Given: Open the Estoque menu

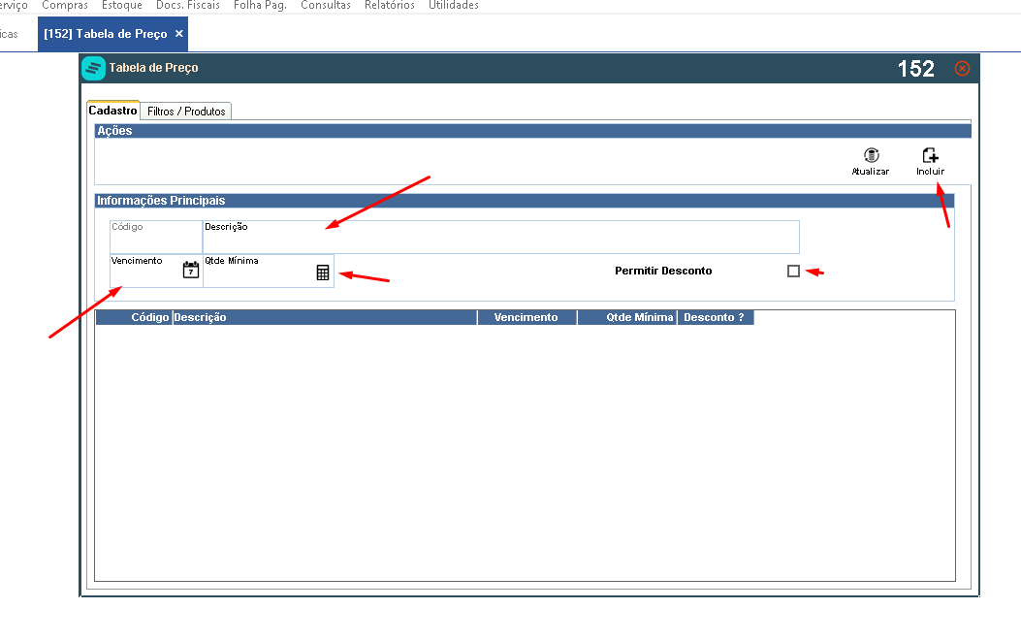Looking at the screenshot, I should [x=122, y=5].
